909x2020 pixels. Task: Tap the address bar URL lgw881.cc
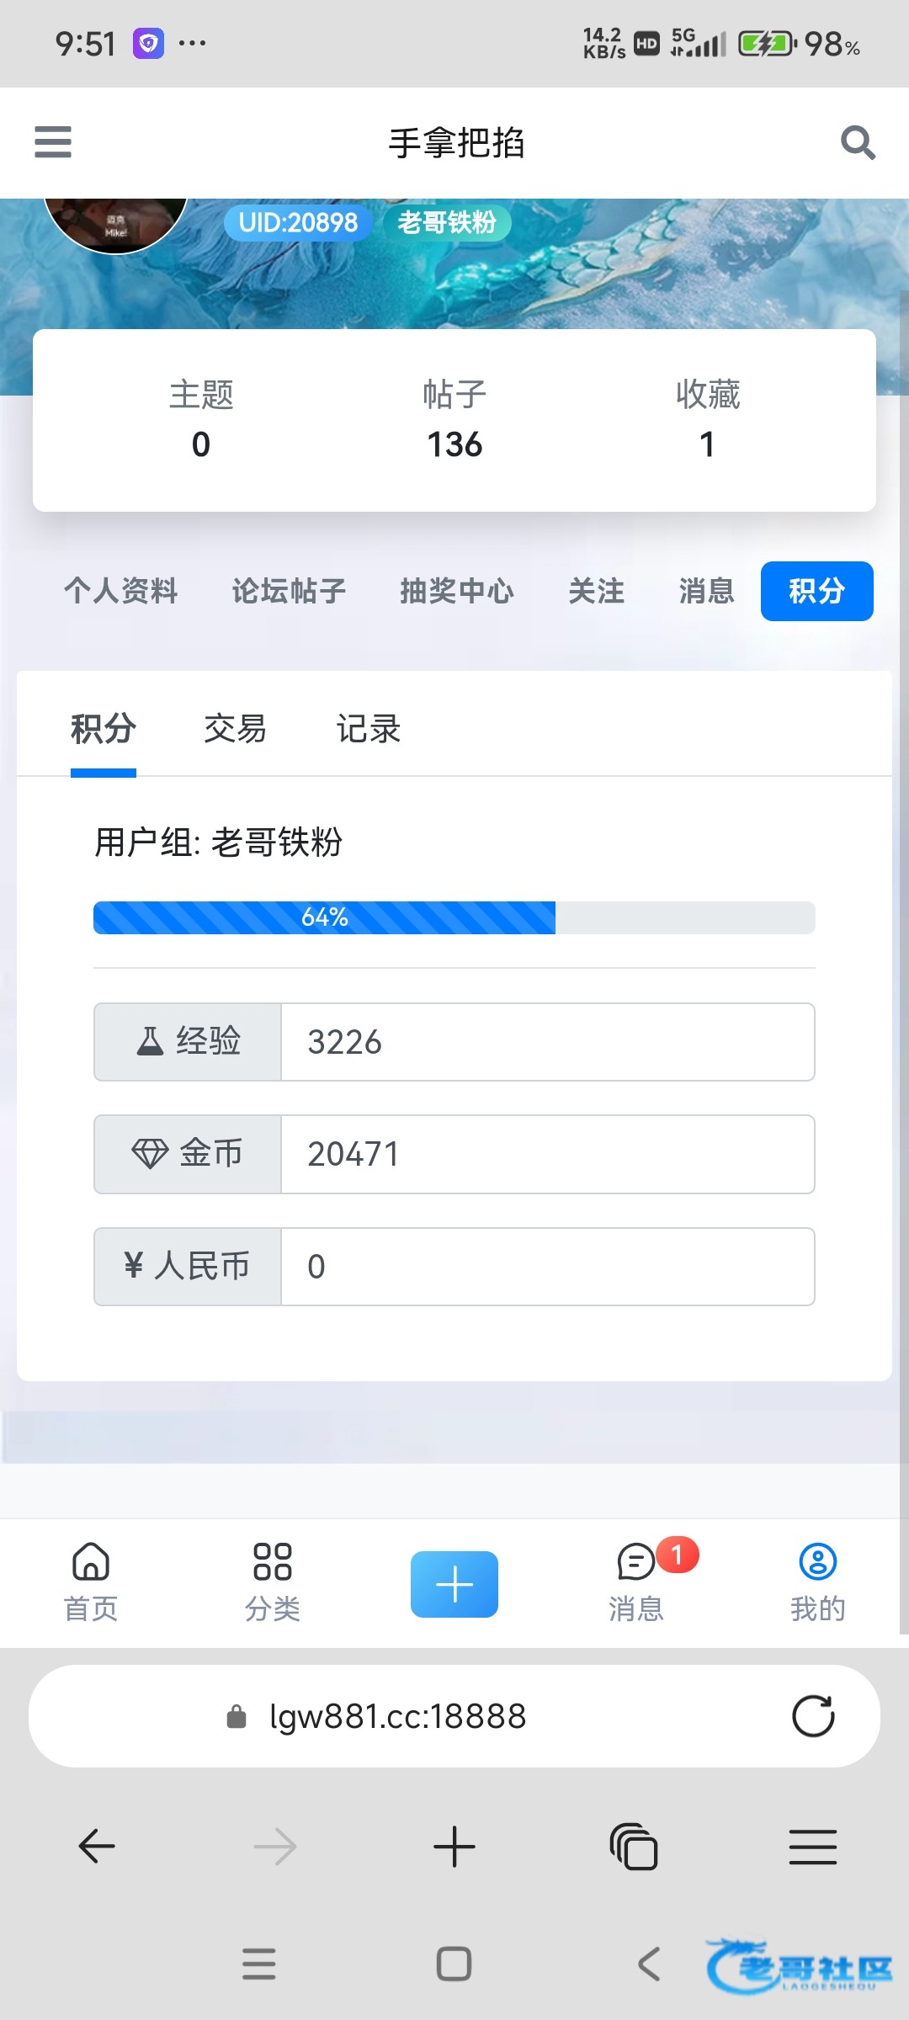[x=397, y=1715]
